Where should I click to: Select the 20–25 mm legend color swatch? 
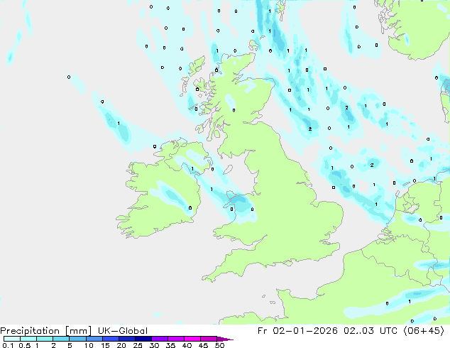pos(126,339)
